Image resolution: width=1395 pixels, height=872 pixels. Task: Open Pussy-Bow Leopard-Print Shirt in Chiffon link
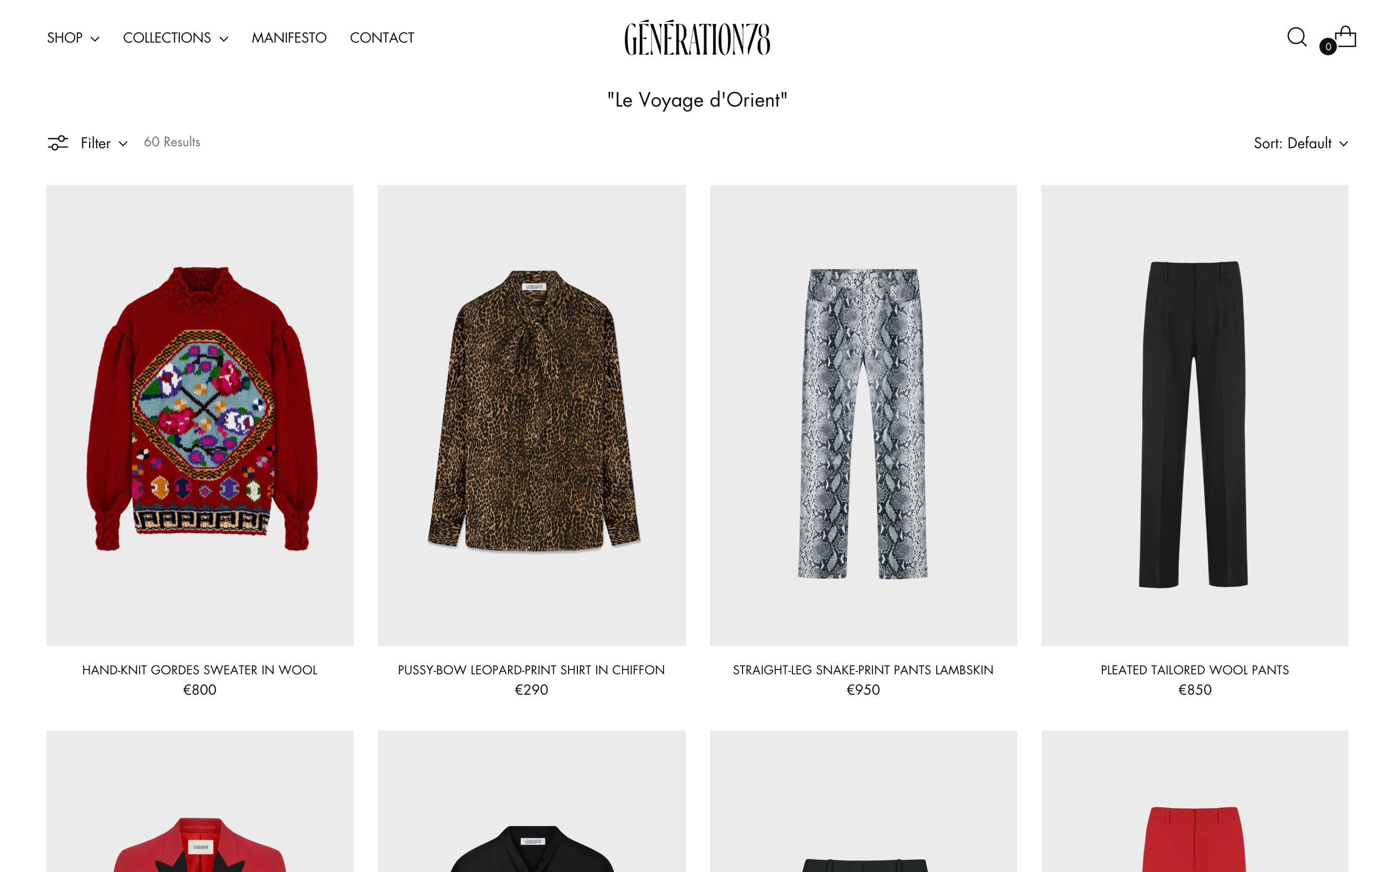pyautogui.click(x=531, y=670)
